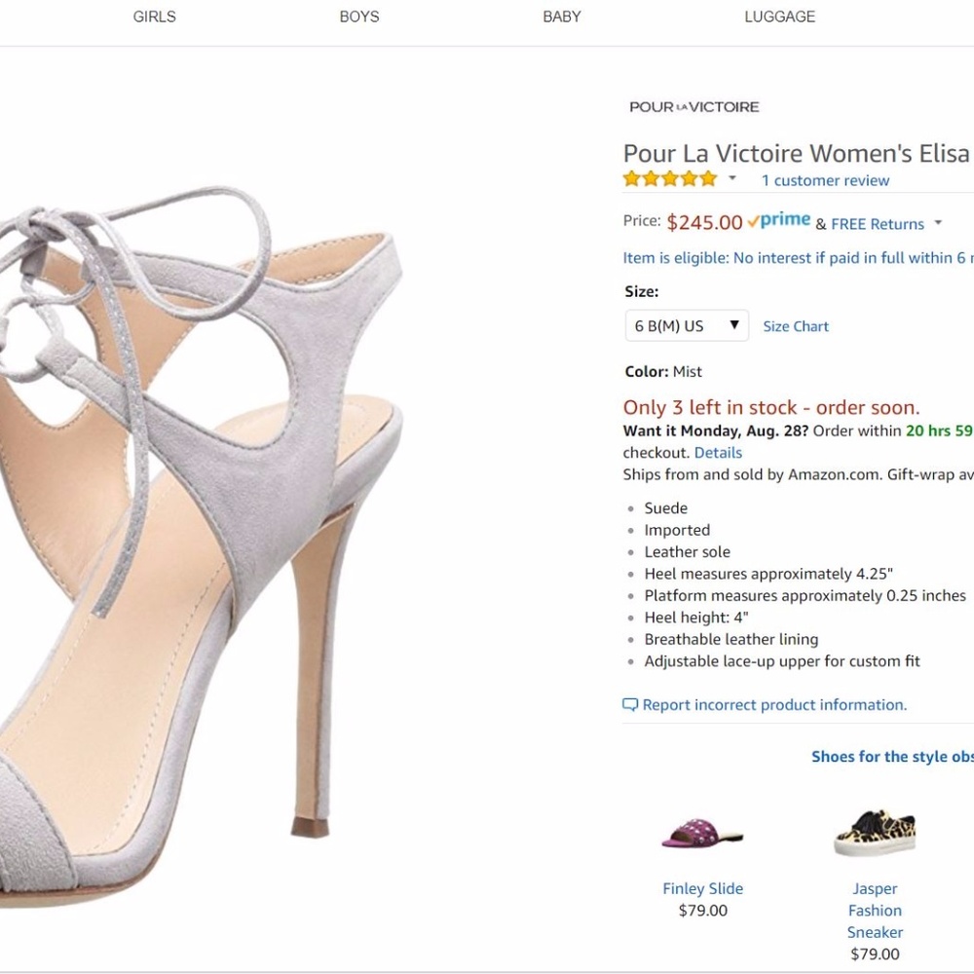Open the size dropdown showing 6 B(M) US
Viewport: 974px width, 974px height.
click(x=686, y=325)
